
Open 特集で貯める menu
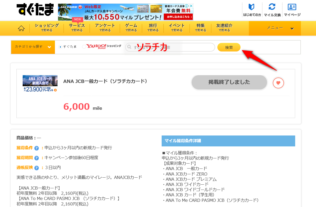click(200, 28)
